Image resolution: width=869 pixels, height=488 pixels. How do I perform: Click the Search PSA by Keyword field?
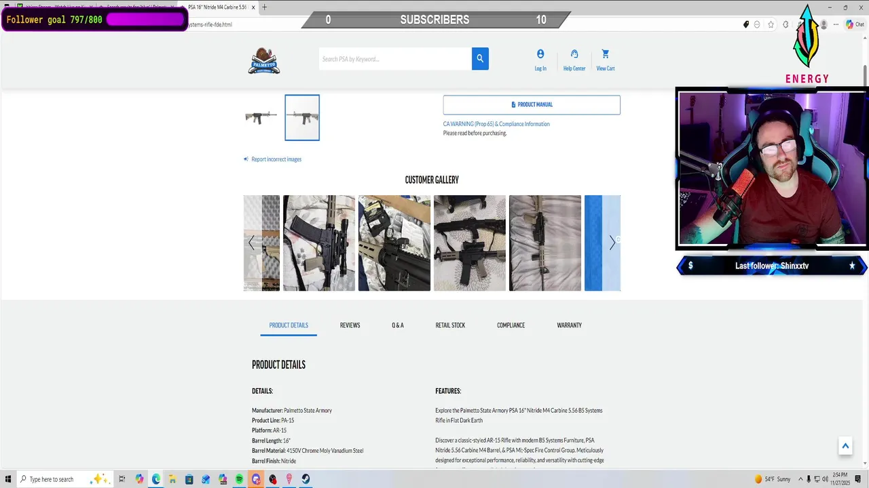(395, 59)
